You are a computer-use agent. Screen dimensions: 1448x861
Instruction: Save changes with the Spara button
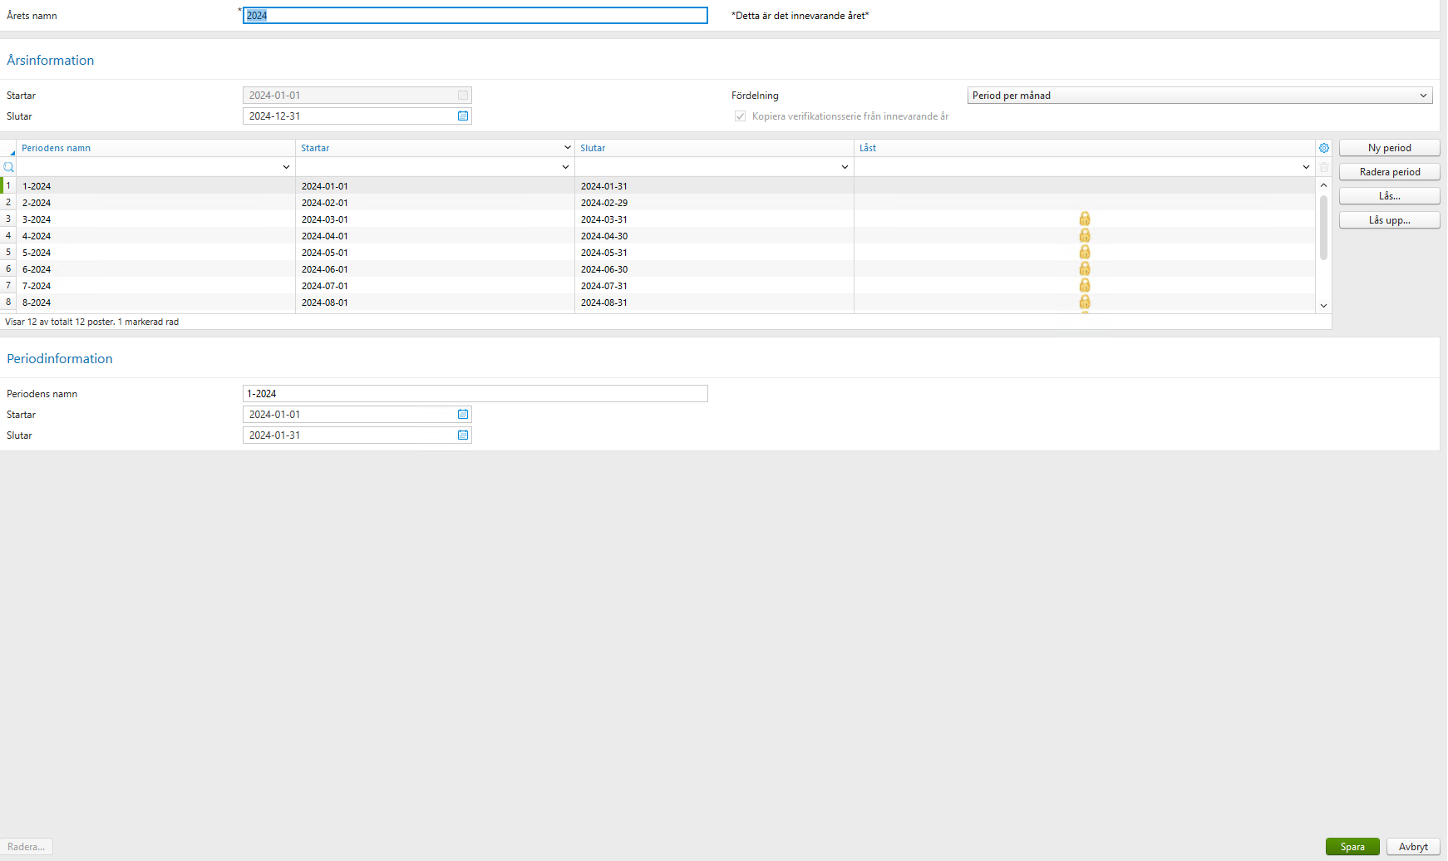(1352, 846)
